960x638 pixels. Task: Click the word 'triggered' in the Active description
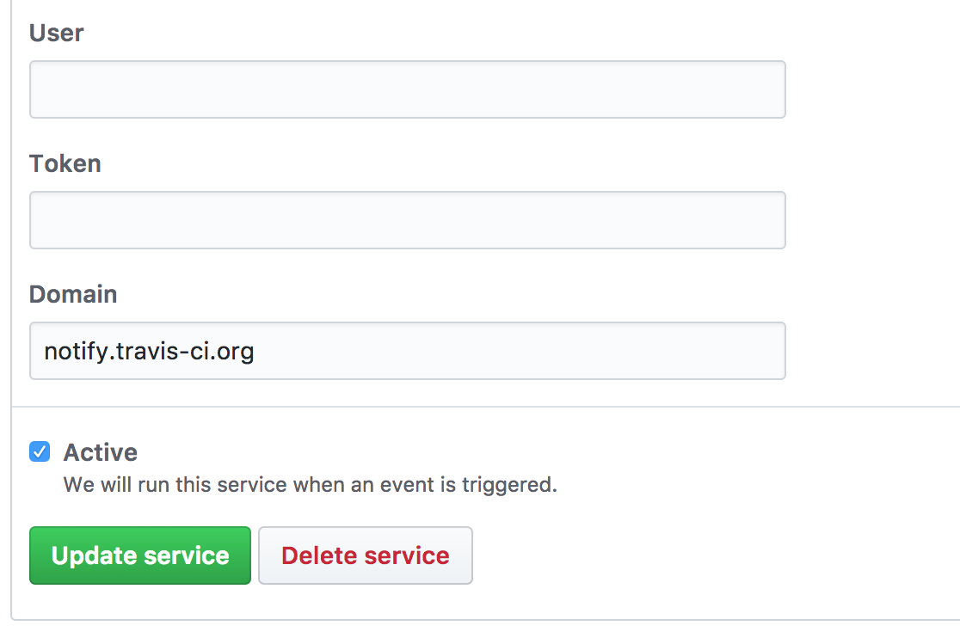coord(507,486)
